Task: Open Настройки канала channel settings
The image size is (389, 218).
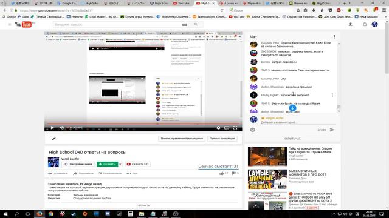Action: [78, 164]
